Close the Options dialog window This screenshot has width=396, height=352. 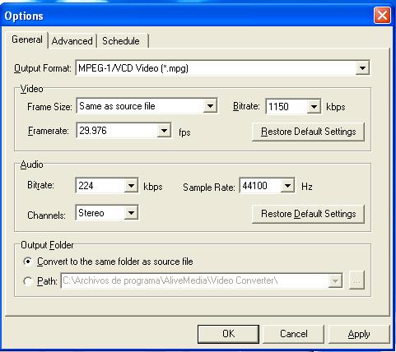tap(382, 16)
